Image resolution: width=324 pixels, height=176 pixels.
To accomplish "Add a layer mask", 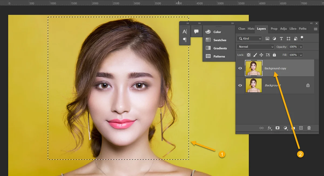I will 277,128.
